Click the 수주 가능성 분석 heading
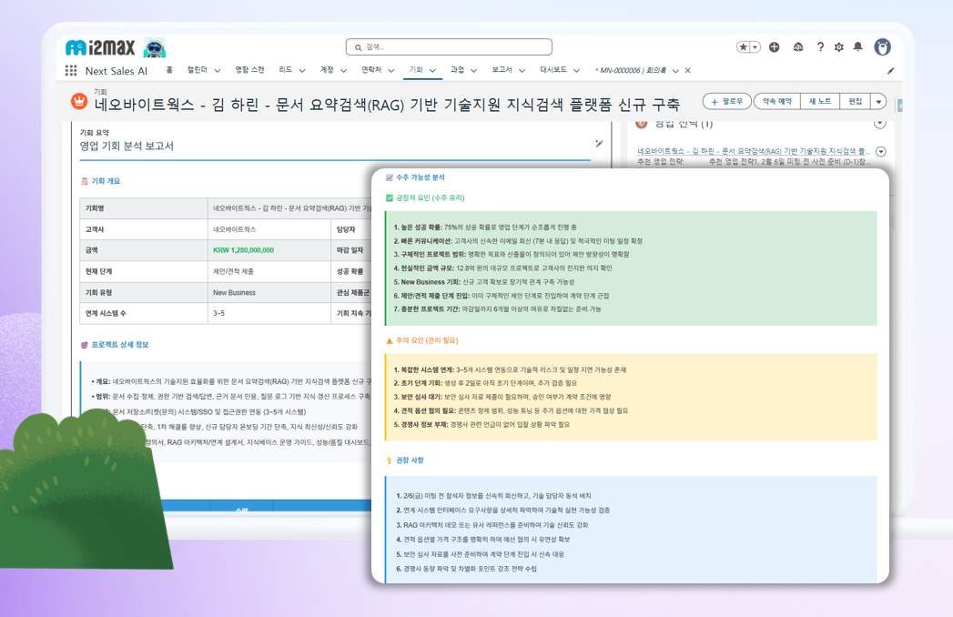Viewport: 953px width, 617px height. tap(421, 177)
